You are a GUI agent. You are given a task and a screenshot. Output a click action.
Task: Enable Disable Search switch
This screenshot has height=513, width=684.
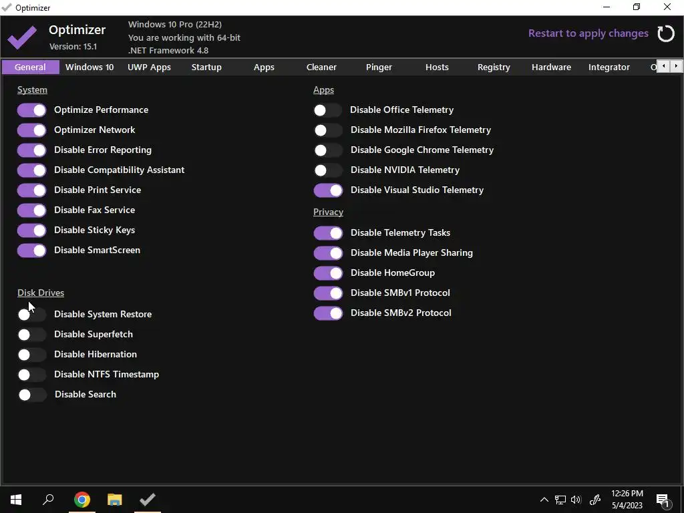(32, 394)
